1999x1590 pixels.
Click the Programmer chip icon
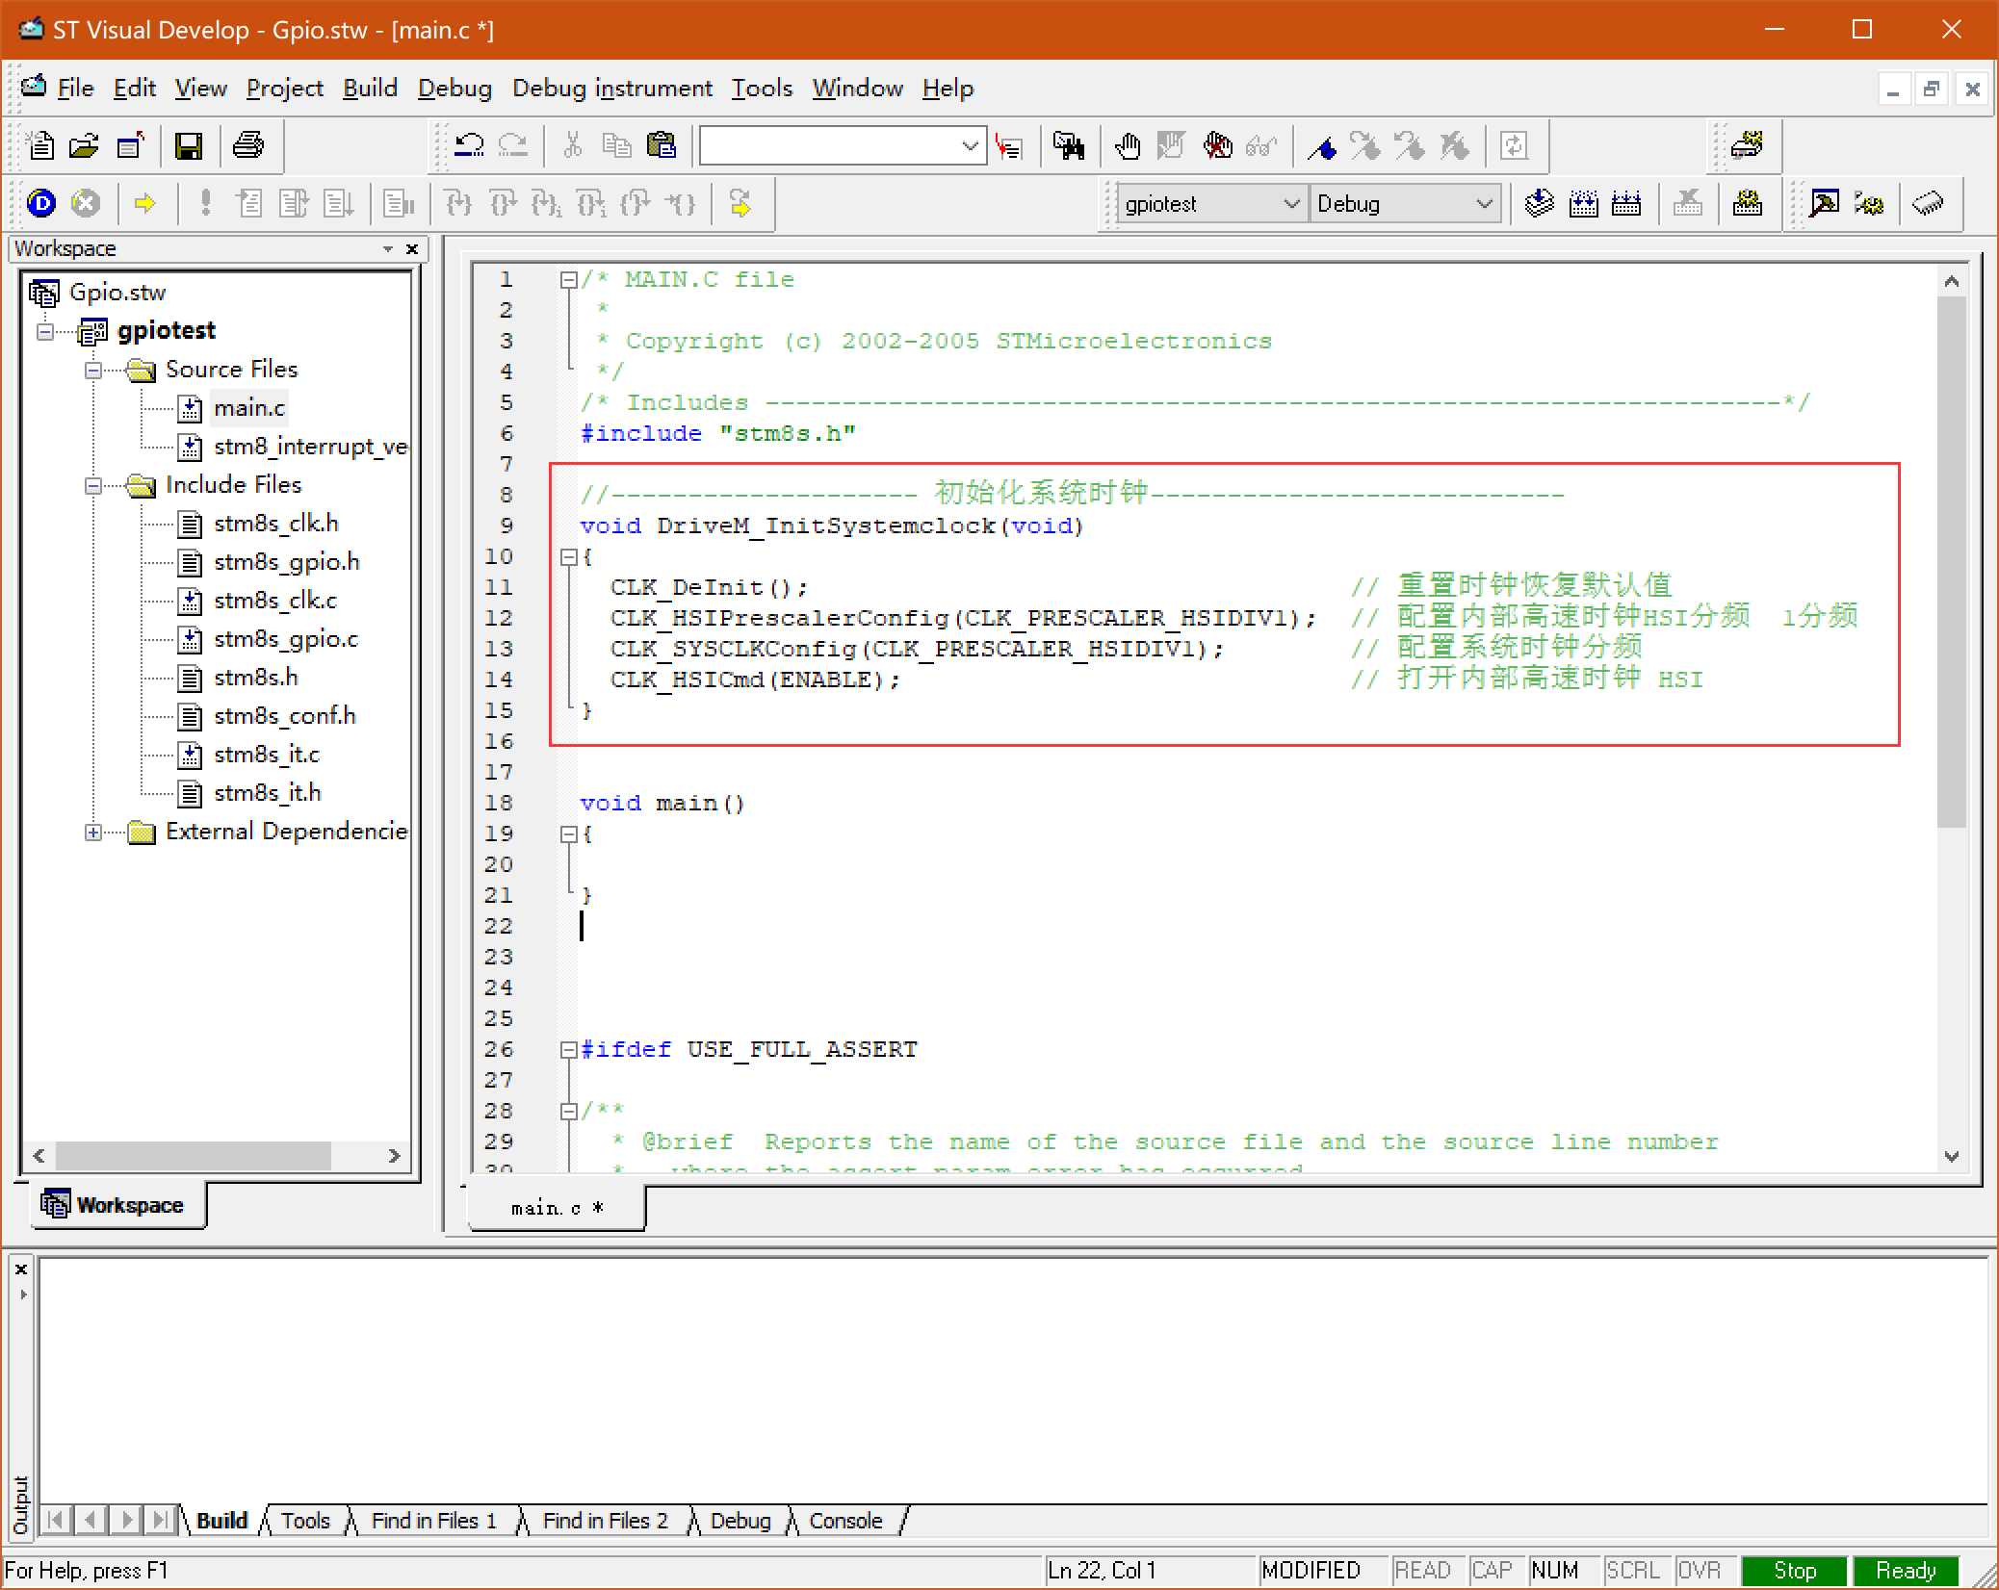click(x=1928, y=204)
